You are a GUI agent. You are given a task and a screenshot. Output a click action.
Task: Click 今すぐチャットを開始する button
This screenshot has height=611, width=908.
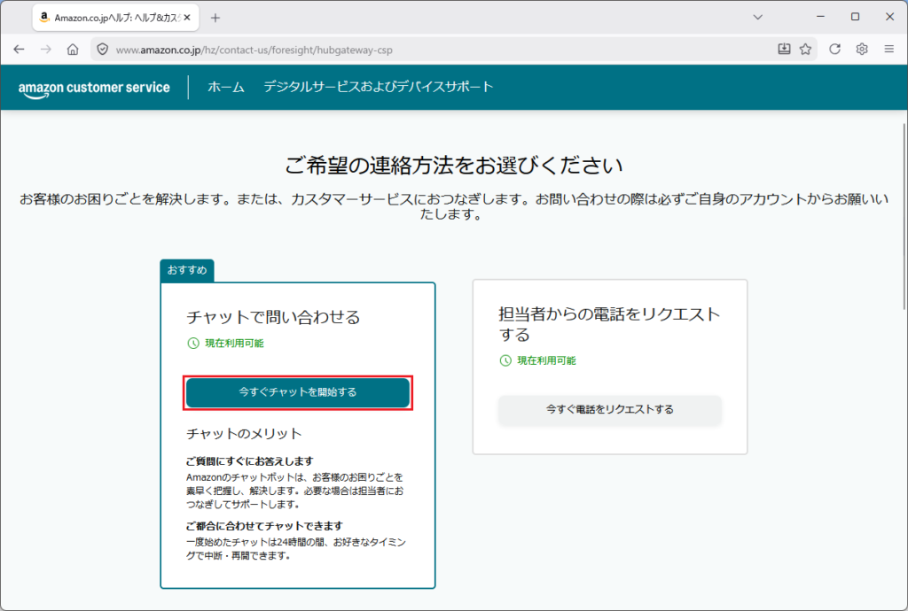tap(298, 392)
